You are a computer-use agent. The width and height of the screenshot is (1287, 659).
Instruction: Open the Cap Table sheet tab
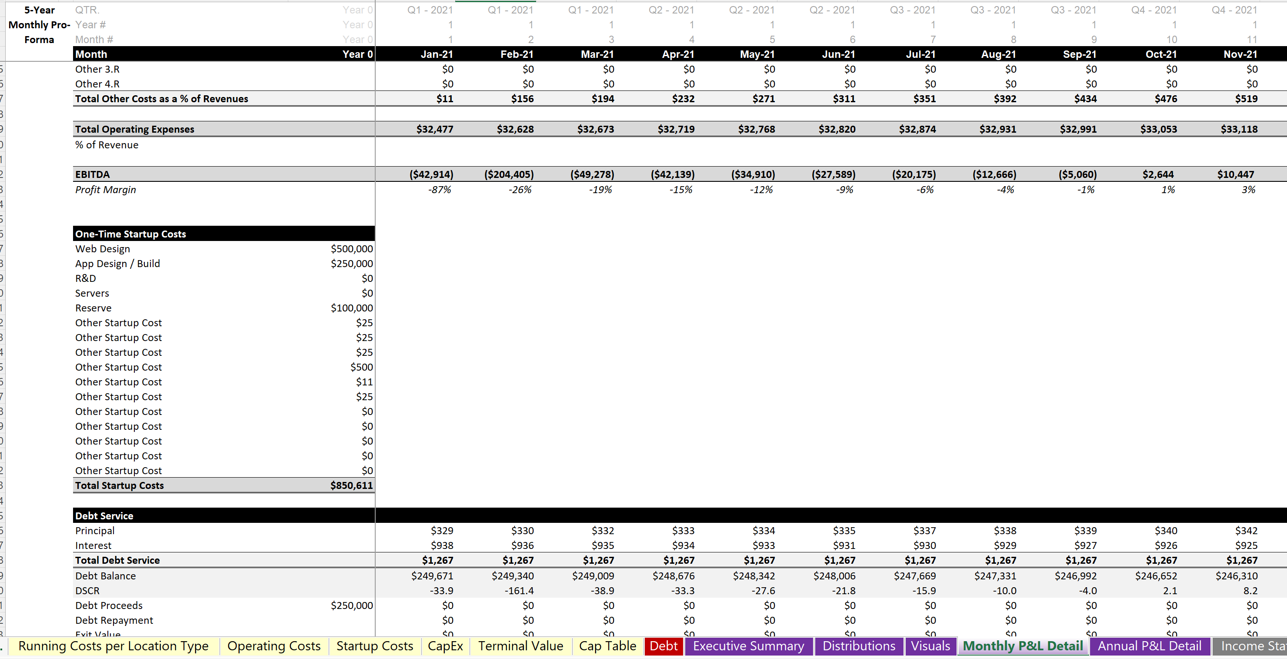pos(607,646)
